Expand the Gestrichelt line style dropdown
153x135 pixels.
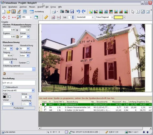(93, 17)
